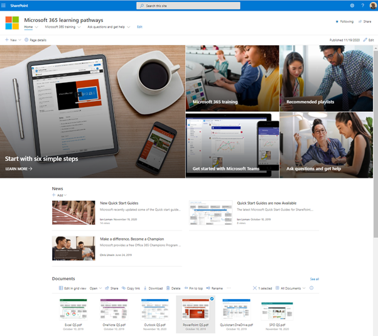
Task: Click the Copy link icon
Action: coord(124,288)
